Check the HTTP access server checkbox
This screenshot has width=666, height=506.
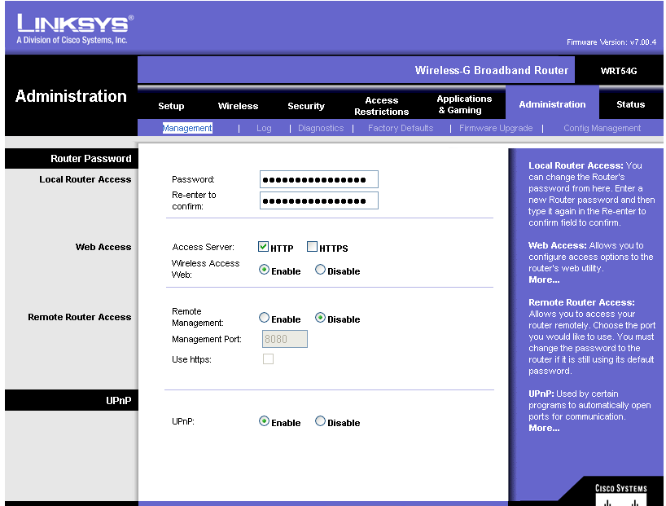pos(263,247)
